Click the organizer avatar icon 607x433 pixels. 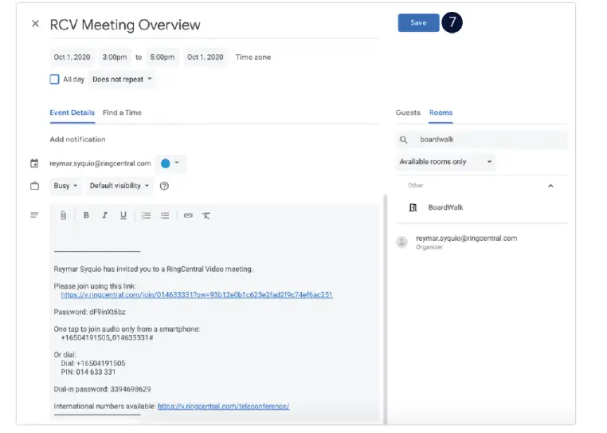401,242
